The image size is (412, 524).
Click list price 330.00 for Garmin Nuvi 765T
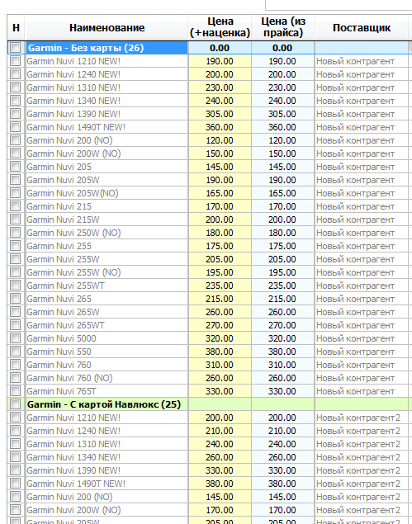(282, 391)
